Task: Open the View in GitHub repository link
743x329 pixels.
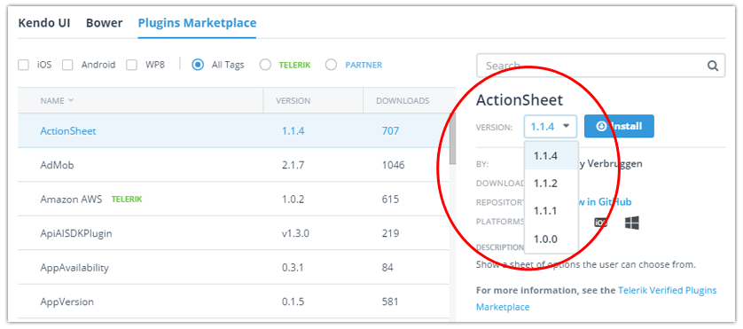Action: click(605, 202)
